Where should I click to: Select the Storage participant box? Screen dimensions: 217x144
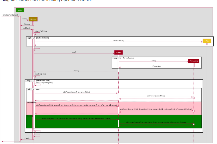click(x=33, y=19)
